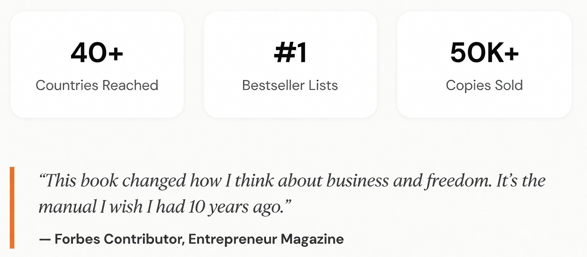Click the Entrepreneur Magazine text

tap(266, 239)
